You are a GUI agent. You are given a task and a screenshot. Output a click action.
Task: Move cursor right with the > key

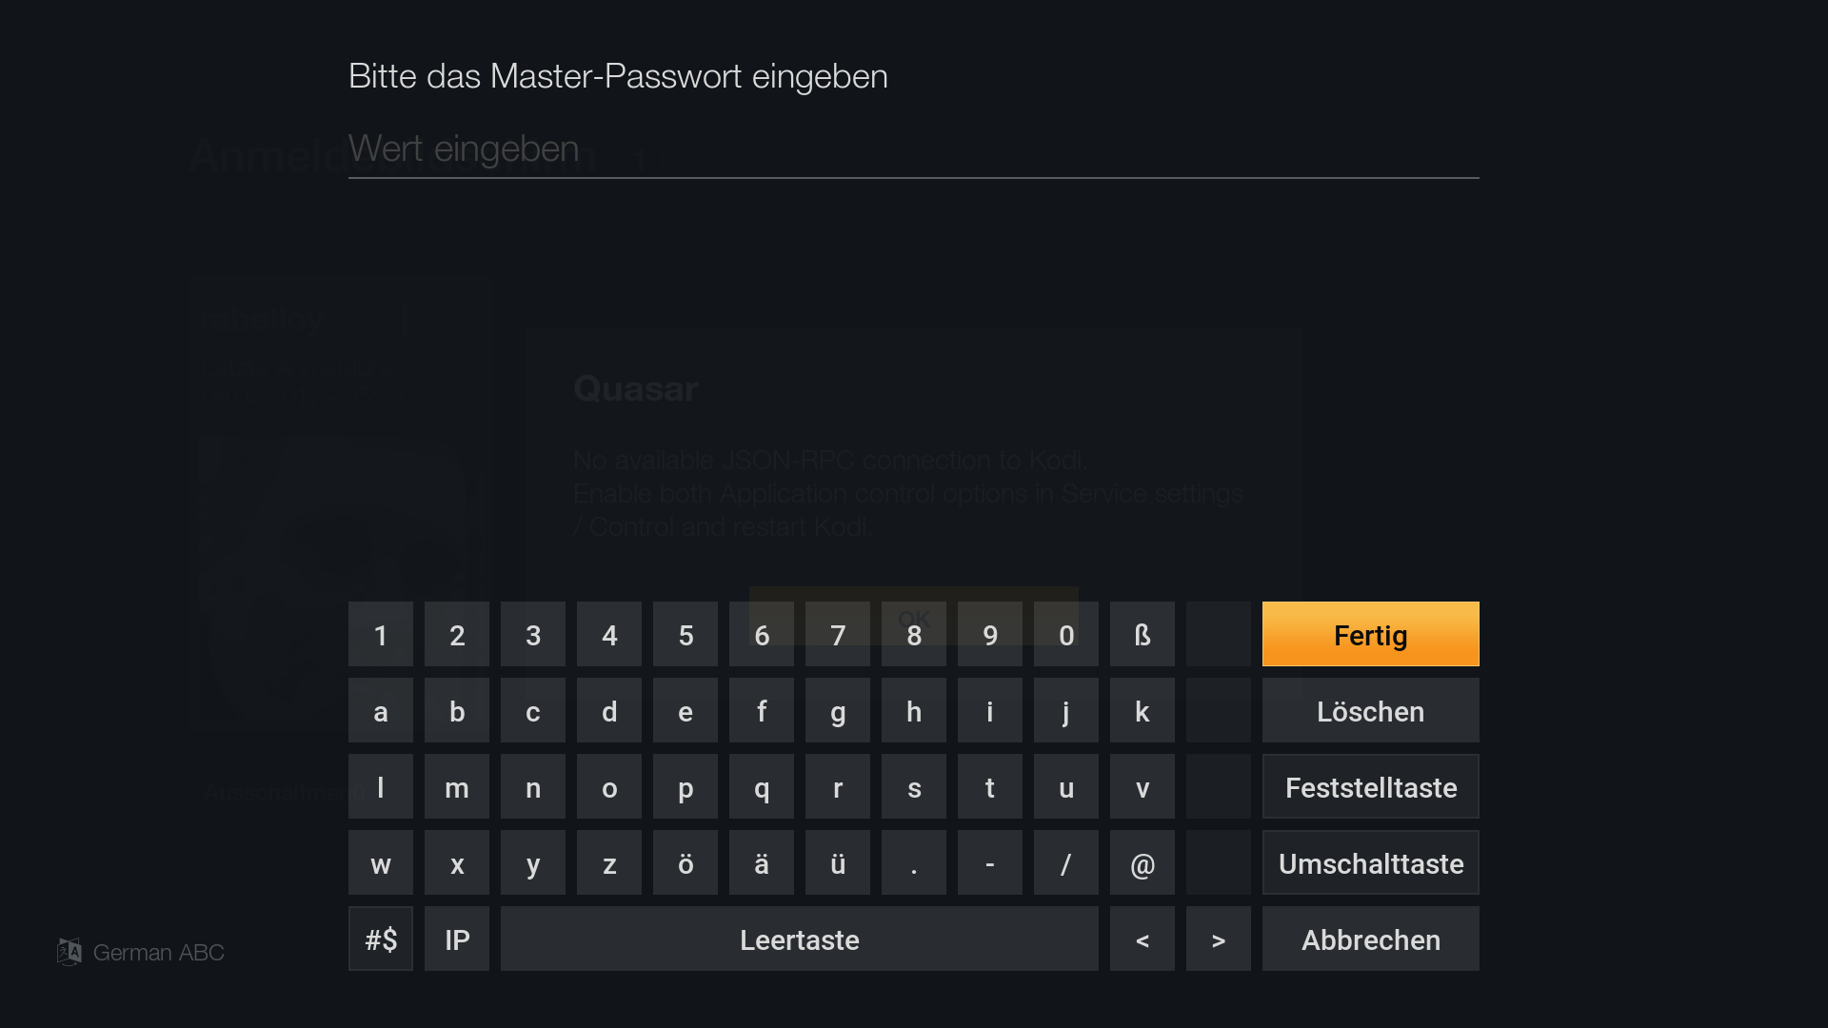click(1219, 939)
